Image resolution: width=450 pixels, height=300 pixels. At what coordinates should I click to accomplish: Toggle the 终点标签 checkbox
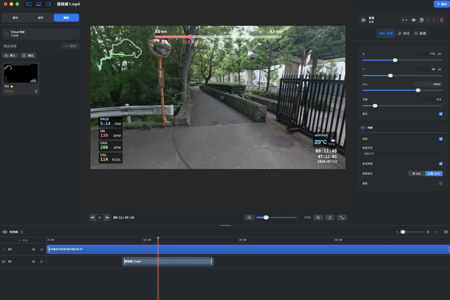tap(441, 164)
